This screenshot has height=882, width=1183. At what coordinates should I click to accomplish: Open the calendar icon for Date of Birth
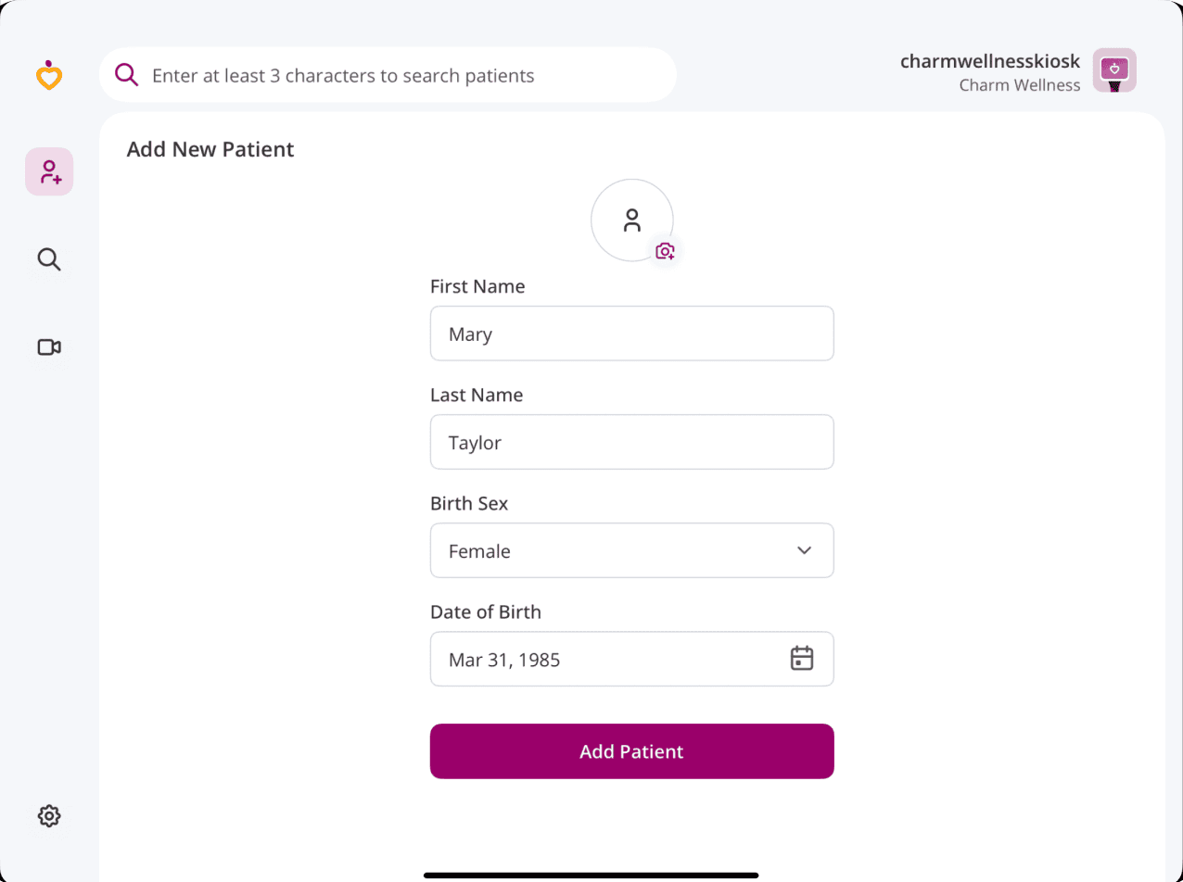click(803, 658)
